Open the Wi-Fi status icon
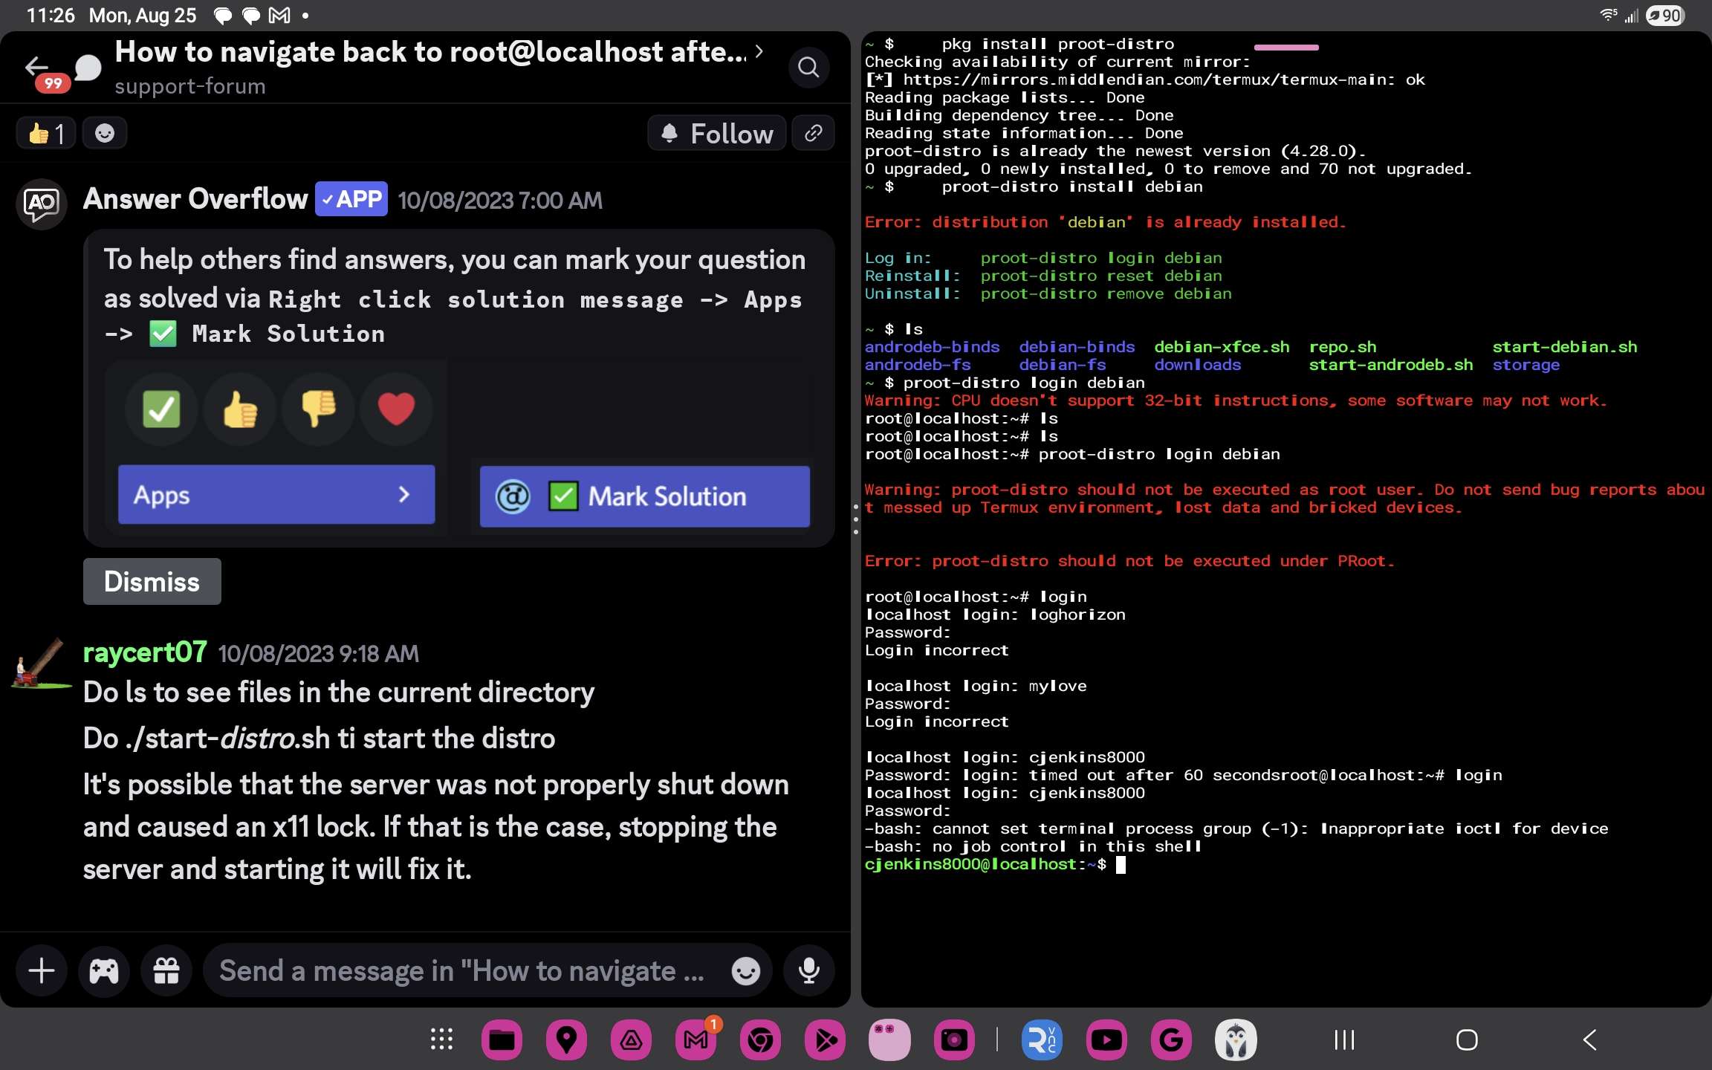This screenshot has width=1712, height=1070. pos(1608,15)
